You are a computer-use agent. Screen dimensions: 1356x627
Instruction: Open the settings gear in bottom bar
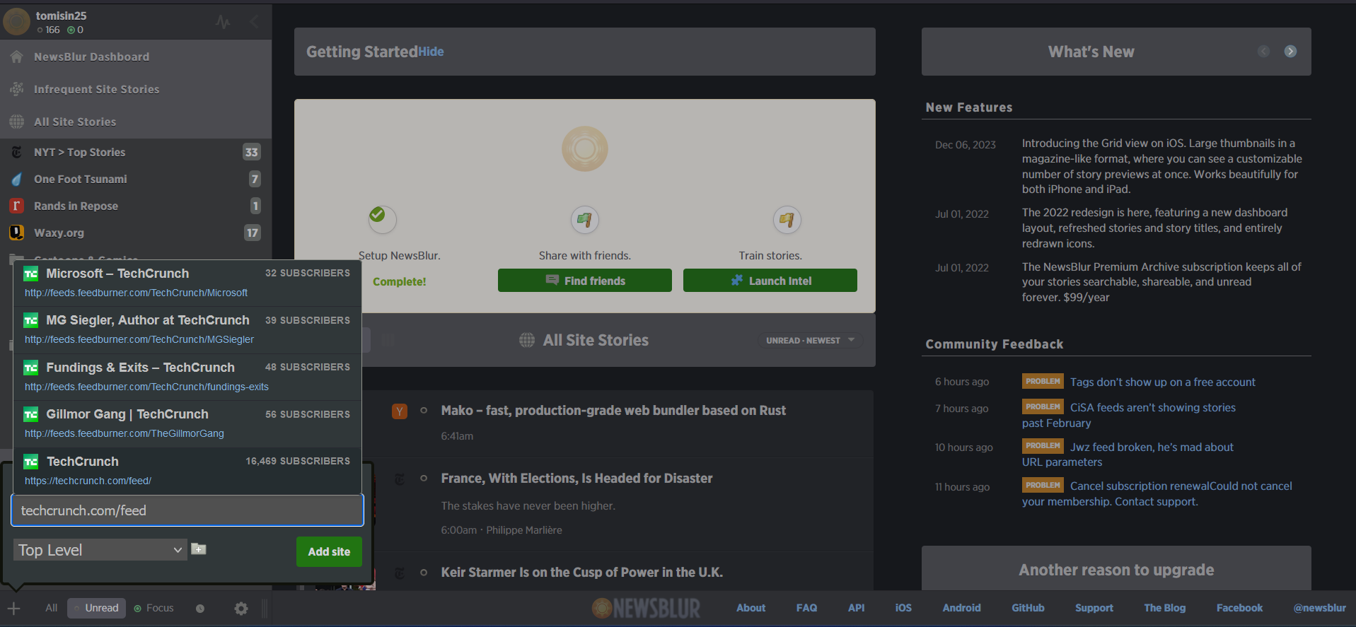[241, 609]
